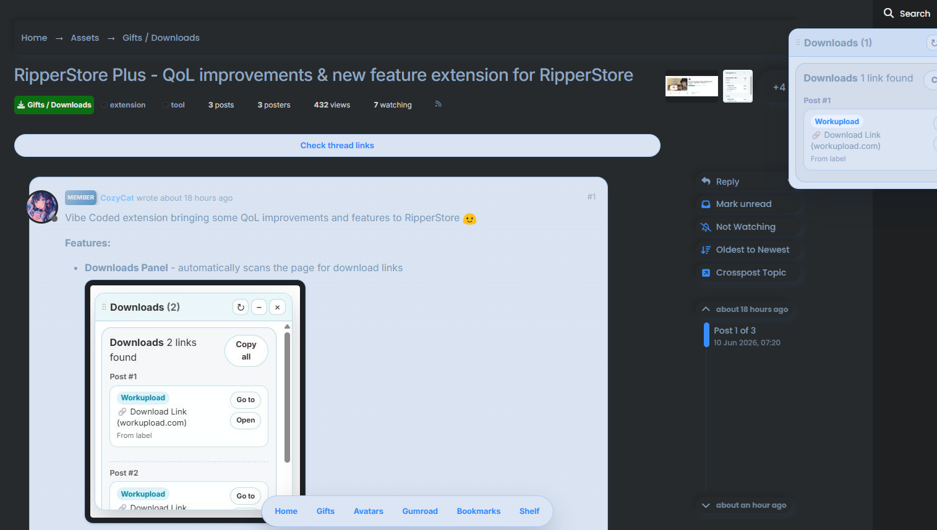Click the Assets breadcrumb link
The height and width of the screenshot is (530, 937).
[x=85, y=38]
